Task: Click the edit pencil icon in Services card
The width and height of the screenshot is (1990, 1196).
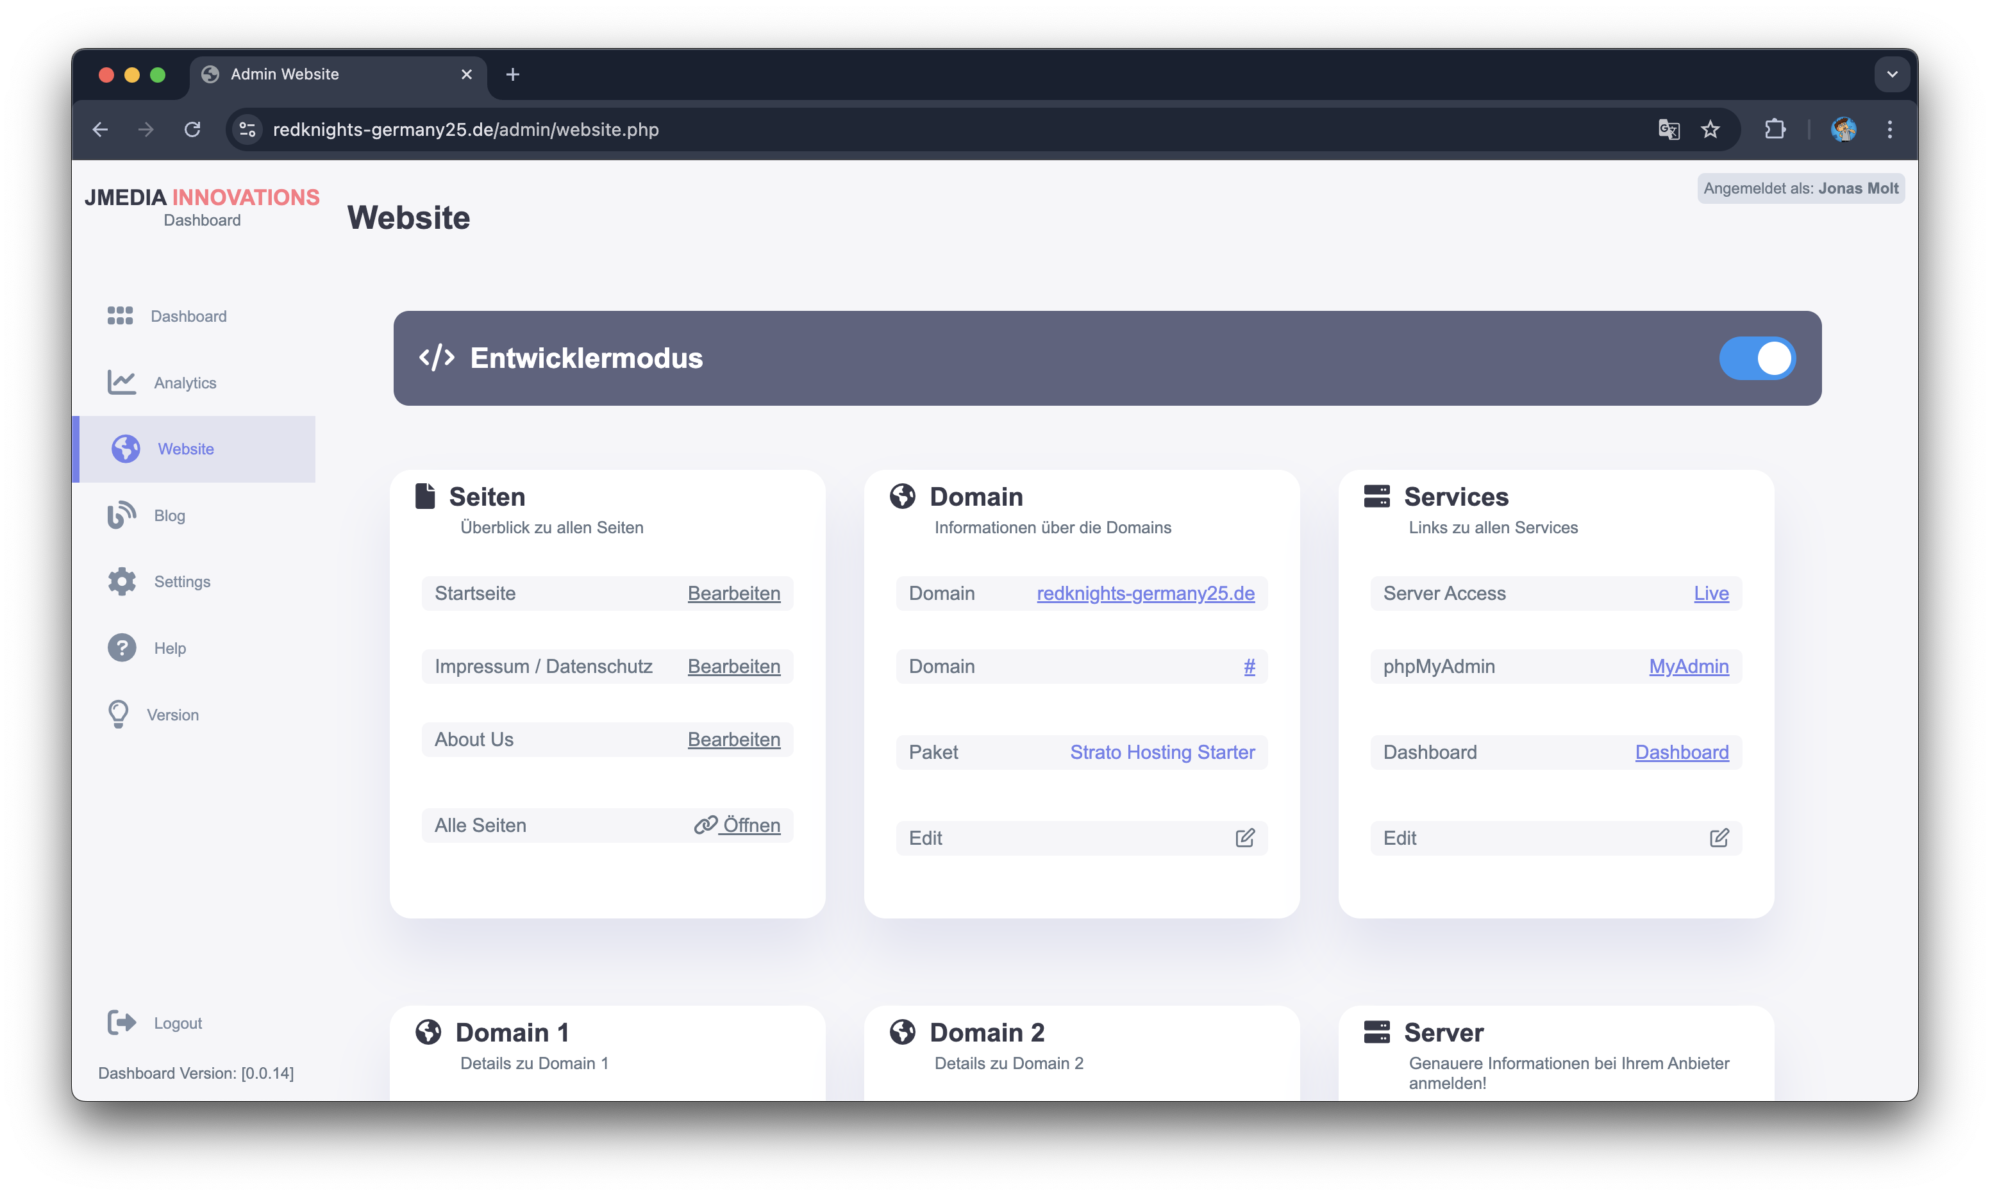Action: (1719, 838)
